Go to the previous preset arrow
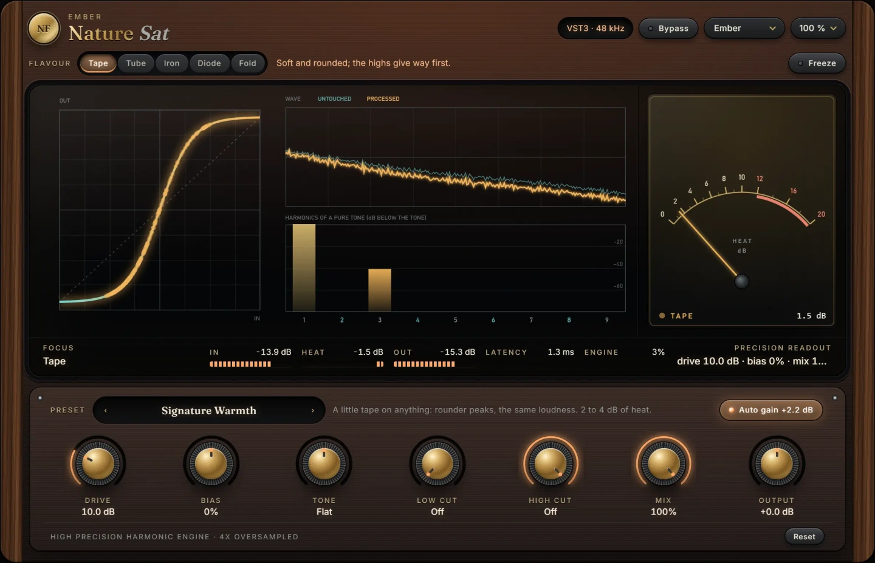875x563 pixels. tap(106, 411)
